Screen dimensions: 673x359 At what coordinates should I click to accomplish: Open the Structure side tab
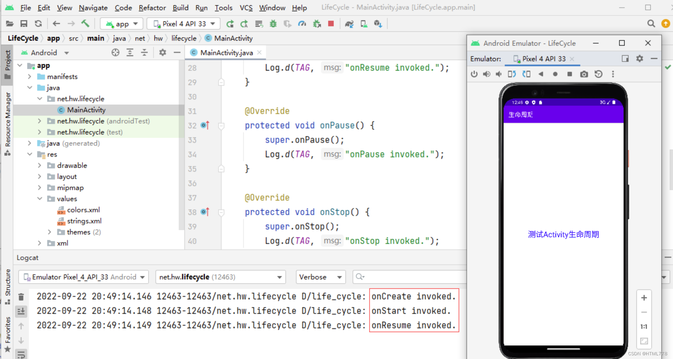[x=7, y=286]
